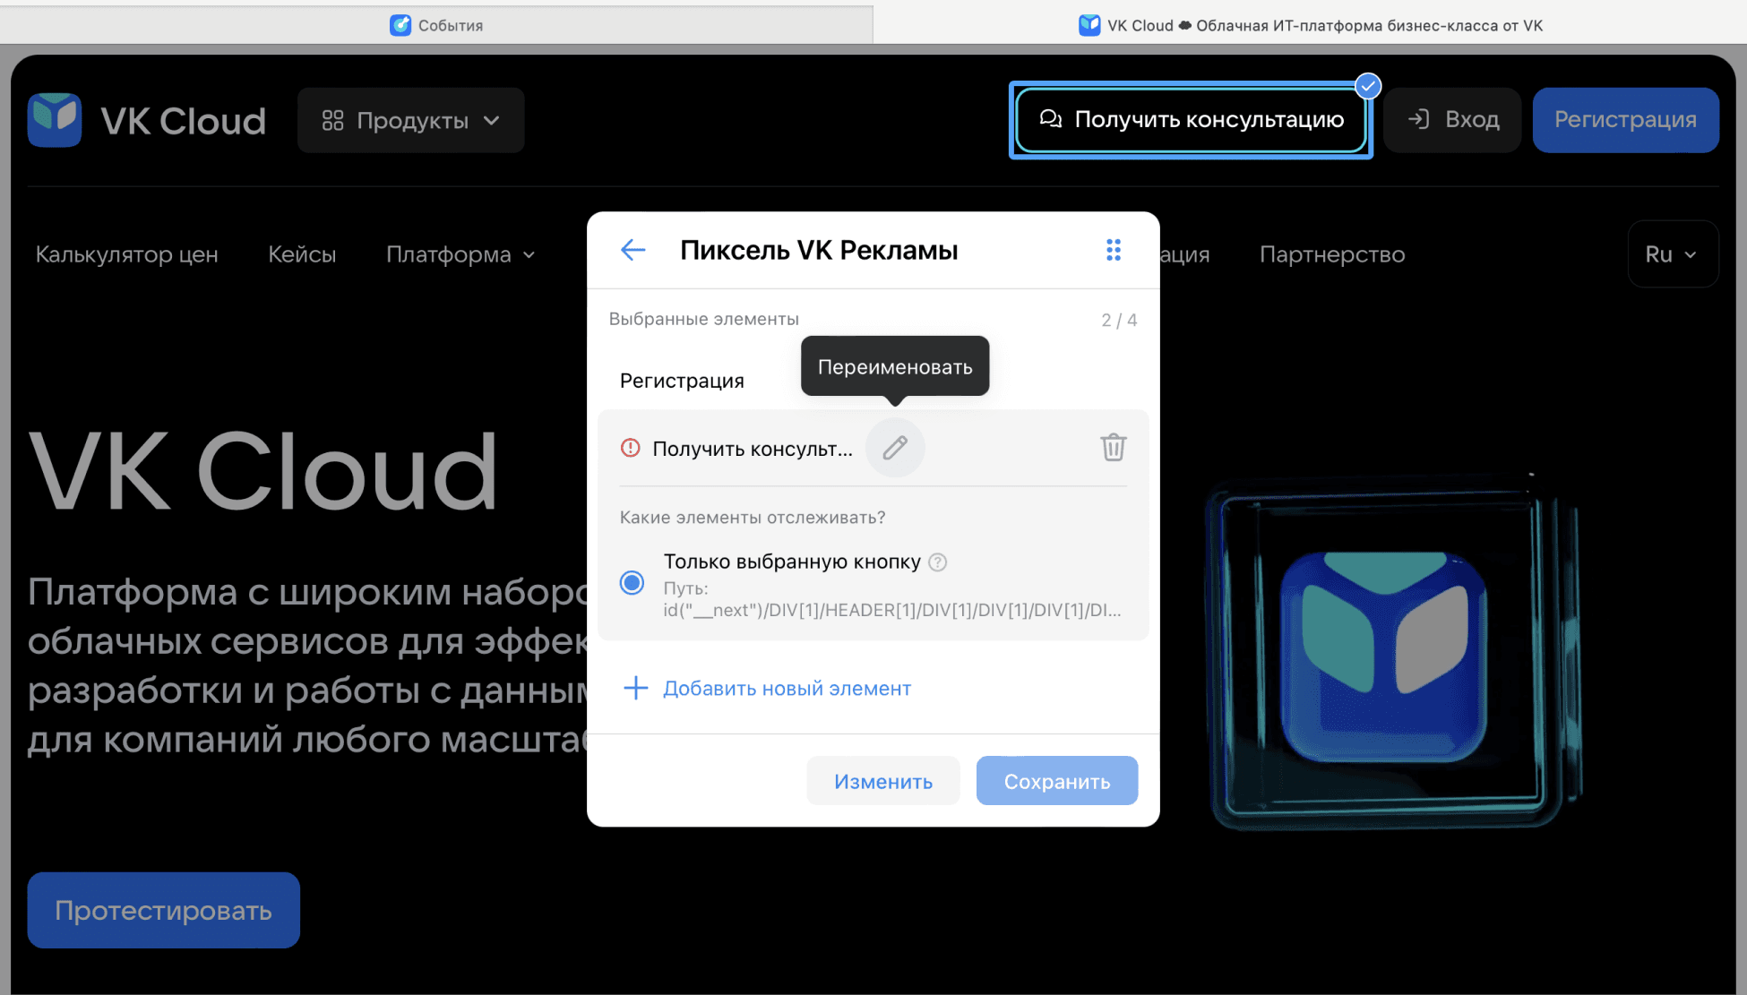1747x995 pixels.
Task: Open the Ru language selector
Action: tap(1671, 253)
